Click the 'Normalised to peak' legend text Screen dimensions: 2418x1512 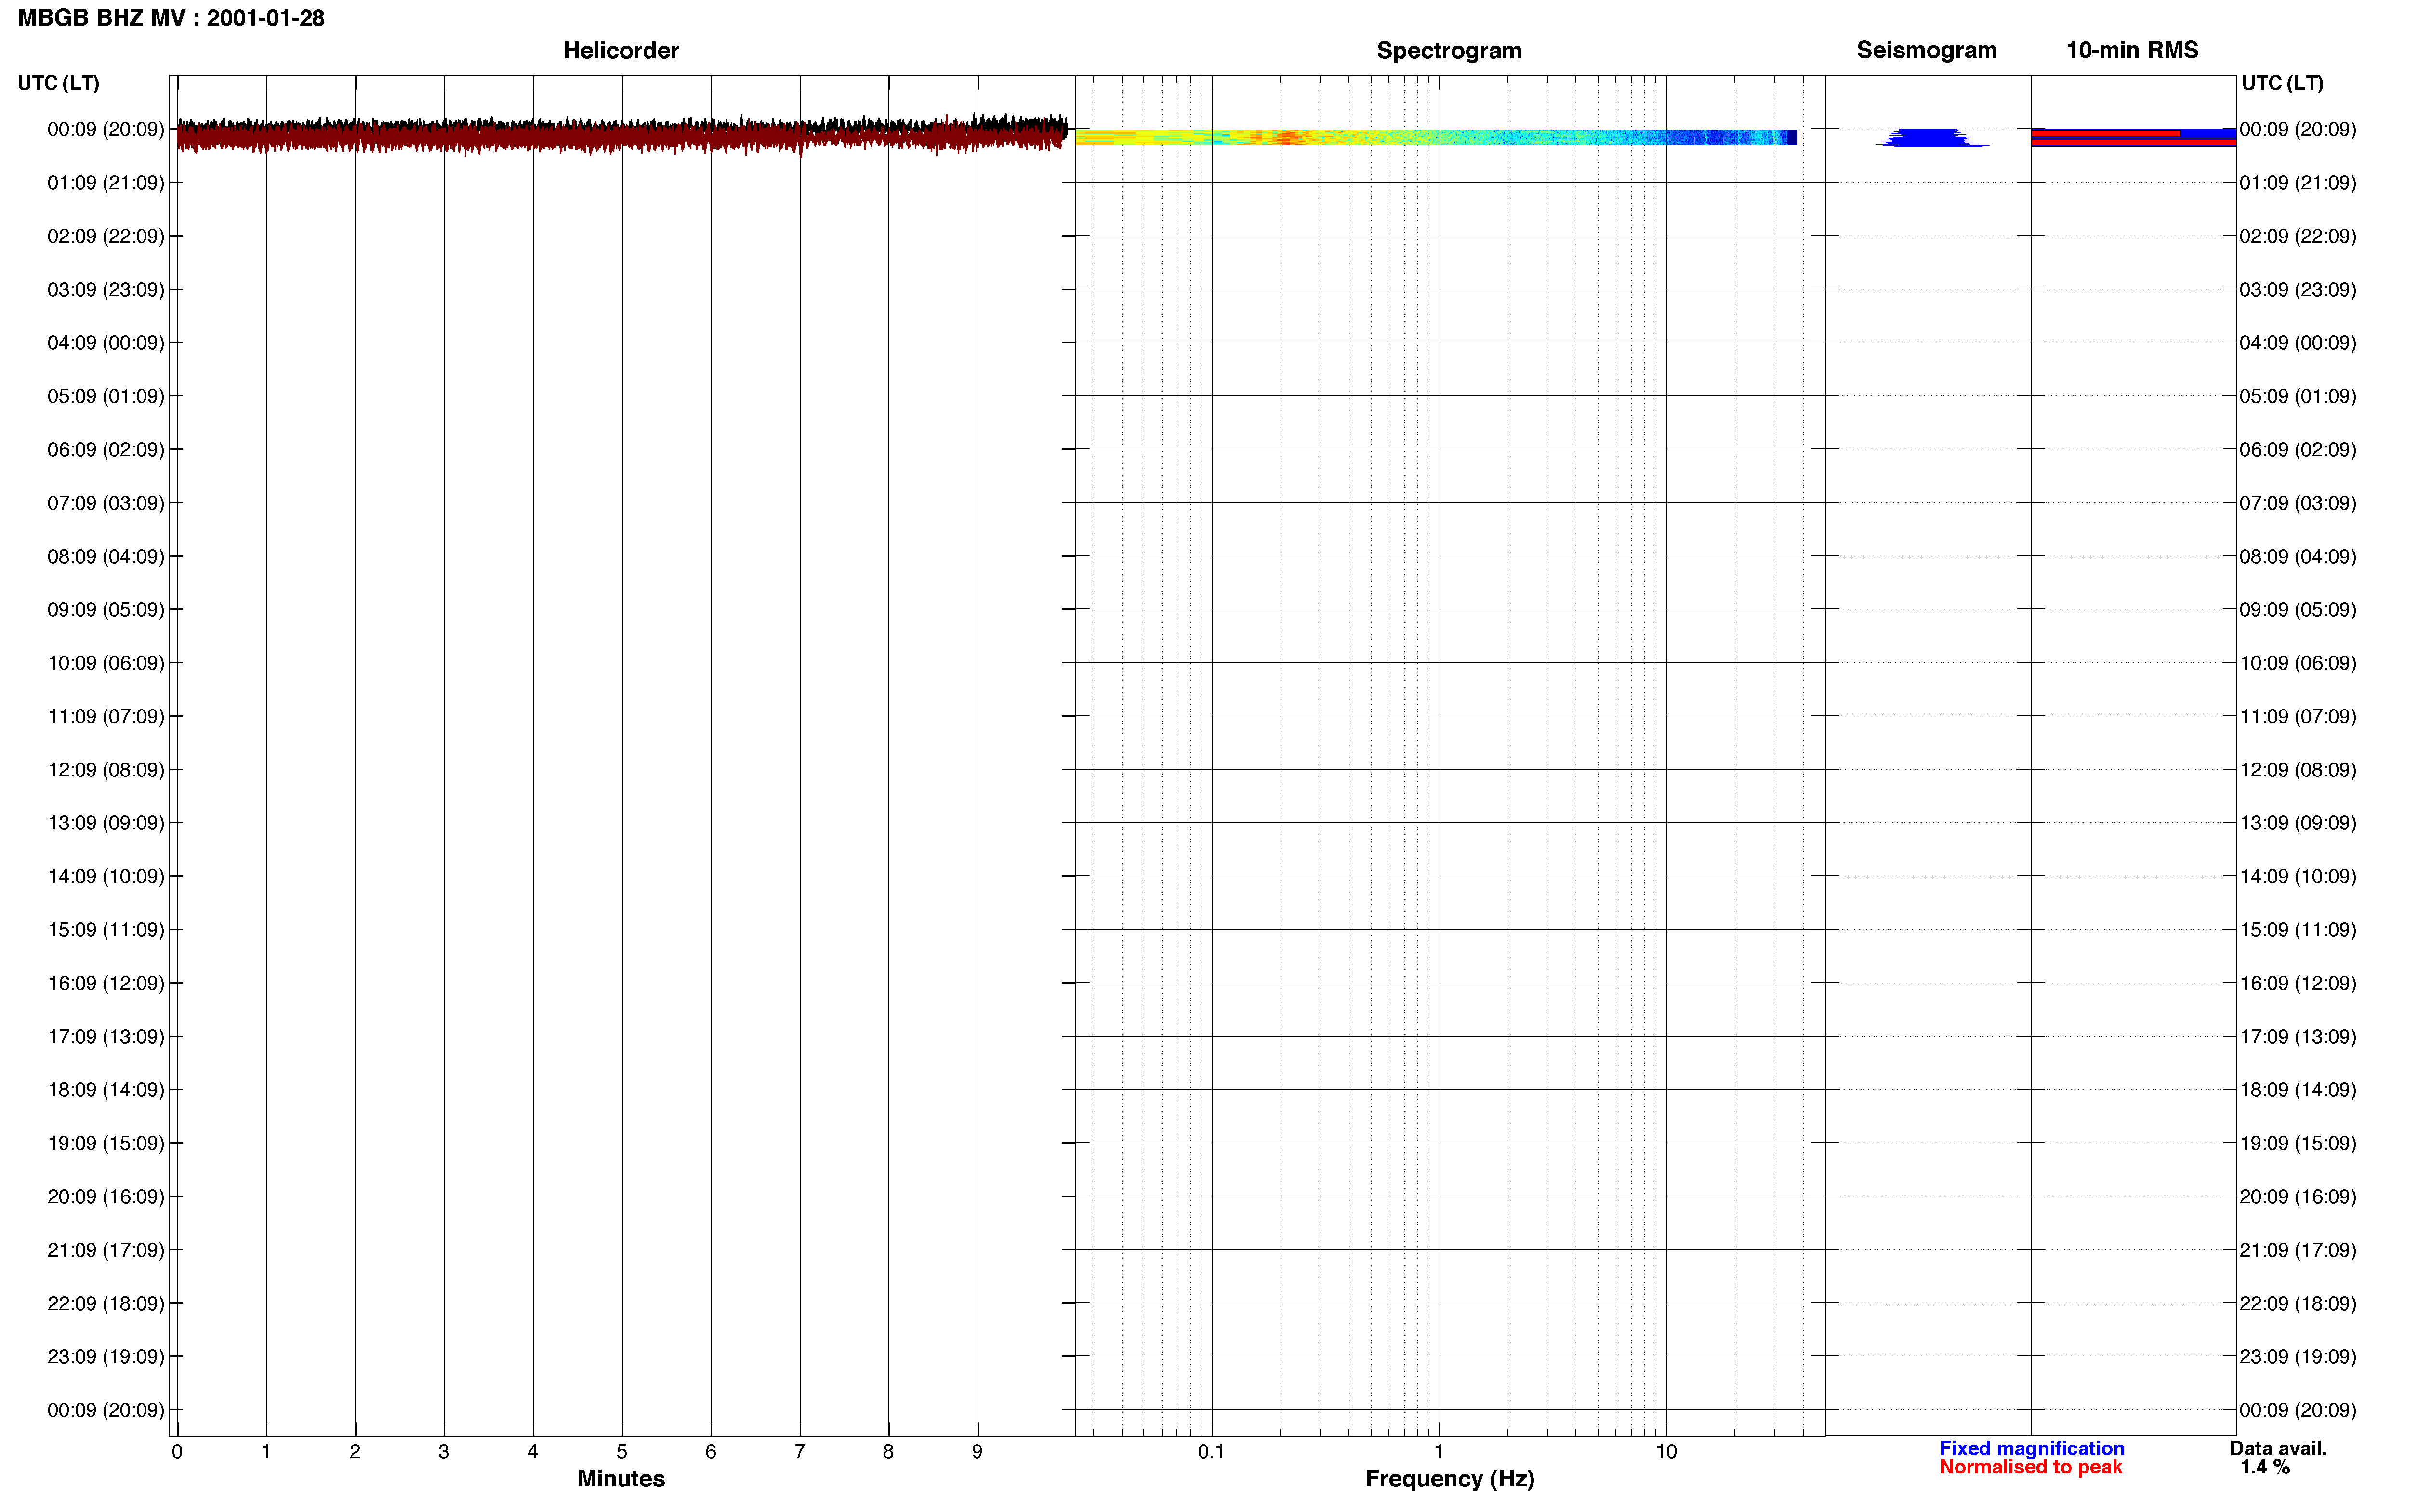click(2030, 1467)
